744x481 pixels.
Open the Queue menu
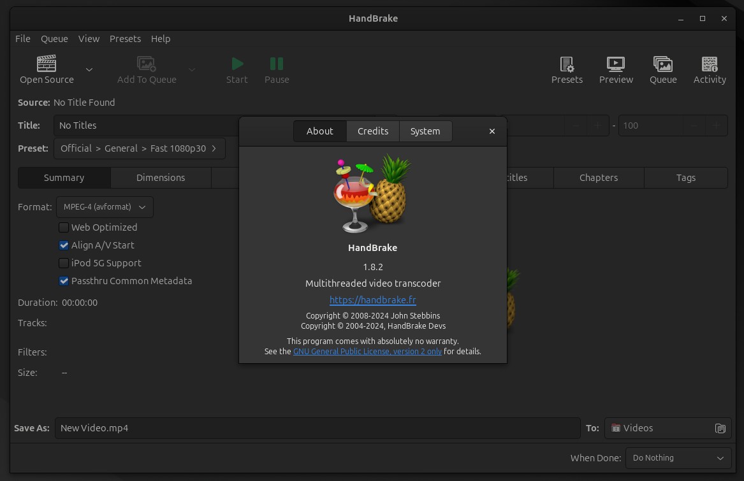[x=54, y=38]
